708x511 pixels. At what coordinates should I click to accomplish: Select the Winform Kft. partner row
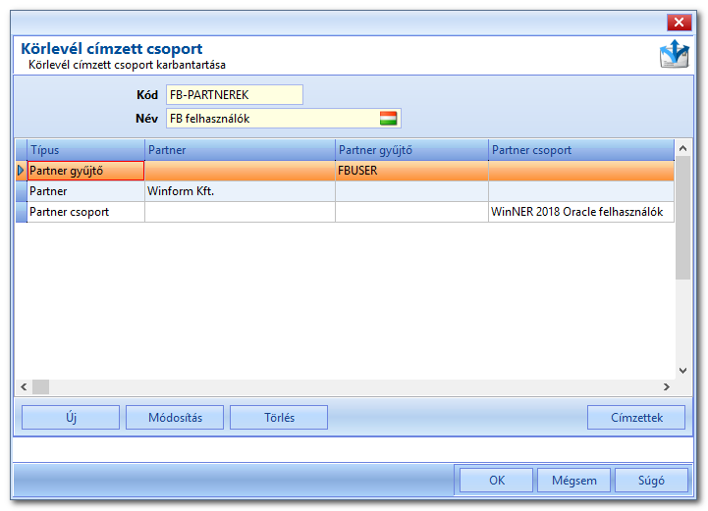[x=345, y=191]
